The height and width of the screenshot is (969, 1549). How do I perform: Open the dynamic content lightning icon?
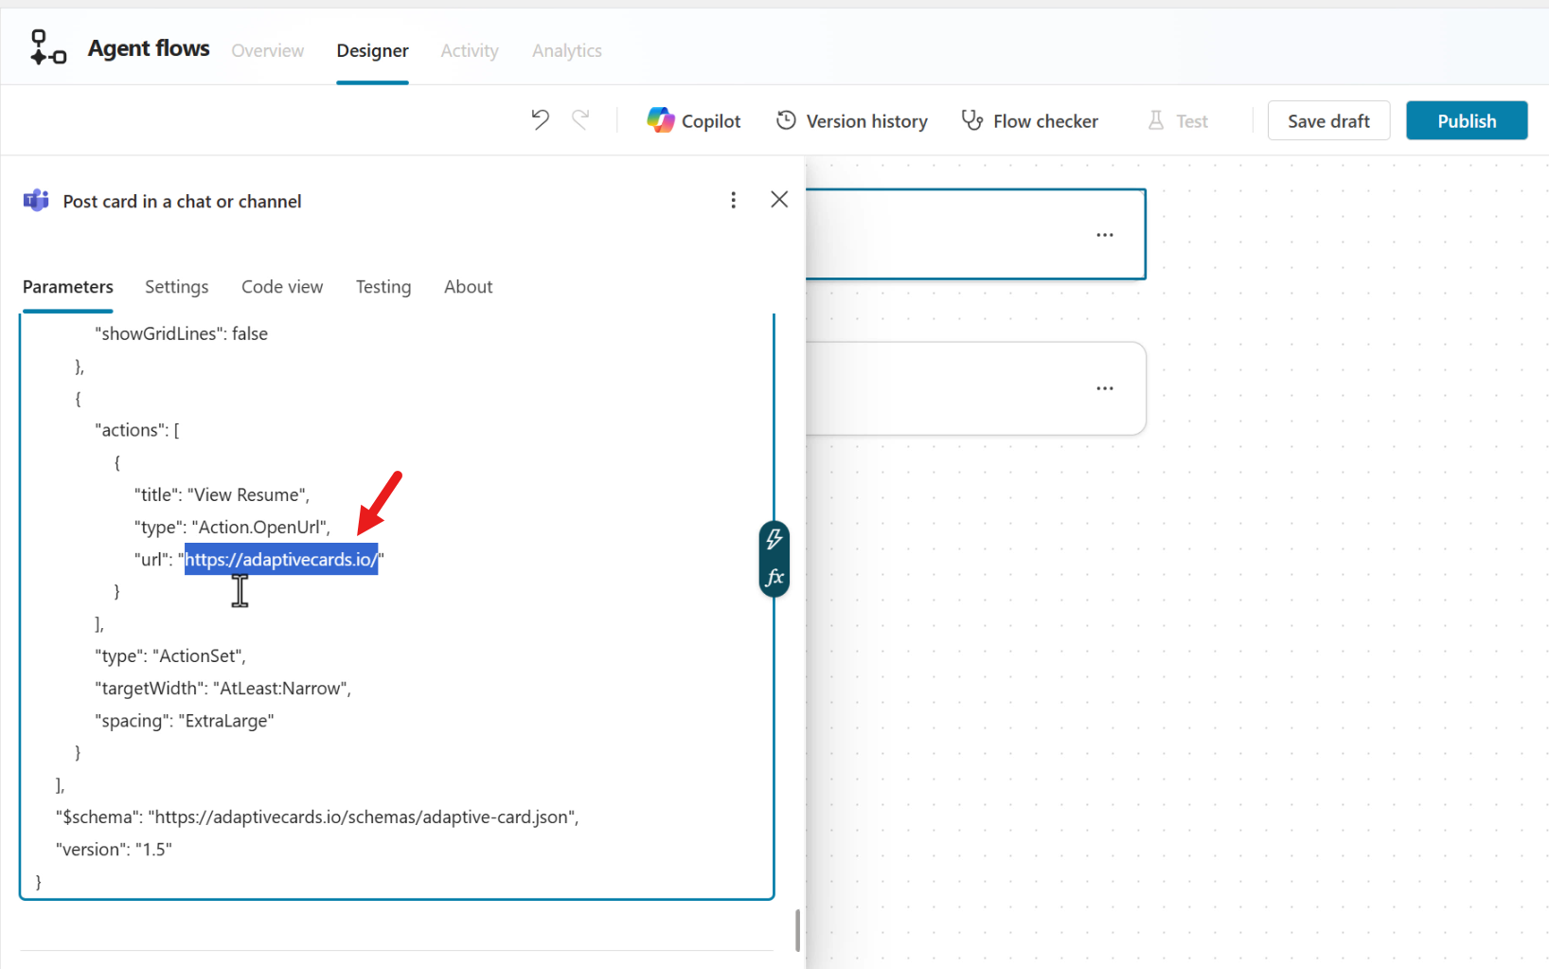774,539
